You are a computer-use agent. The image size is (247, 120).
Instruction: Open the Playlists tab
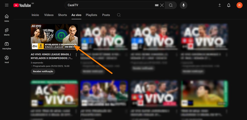tap(91, 15)
